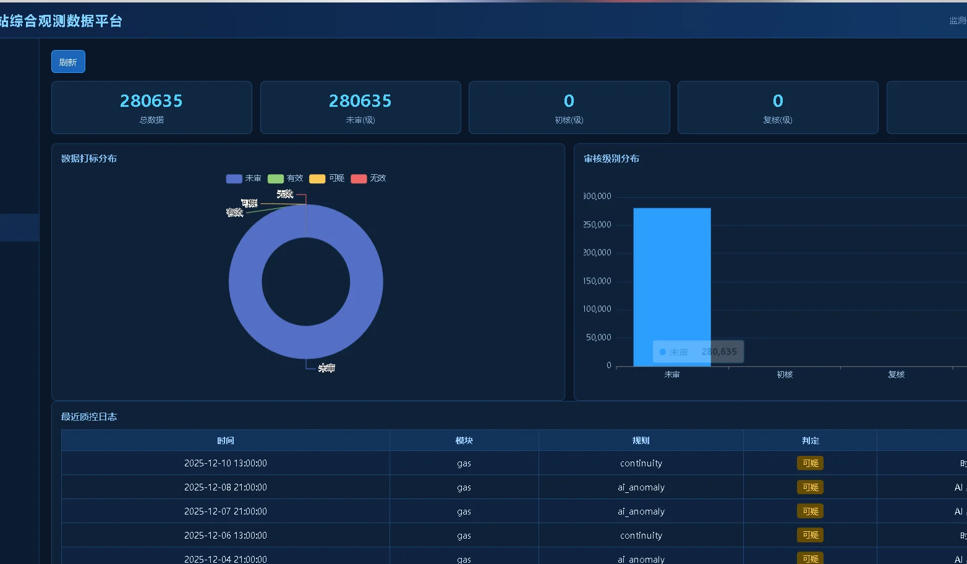Toggle the 无效 legend item

click(368, 179)
